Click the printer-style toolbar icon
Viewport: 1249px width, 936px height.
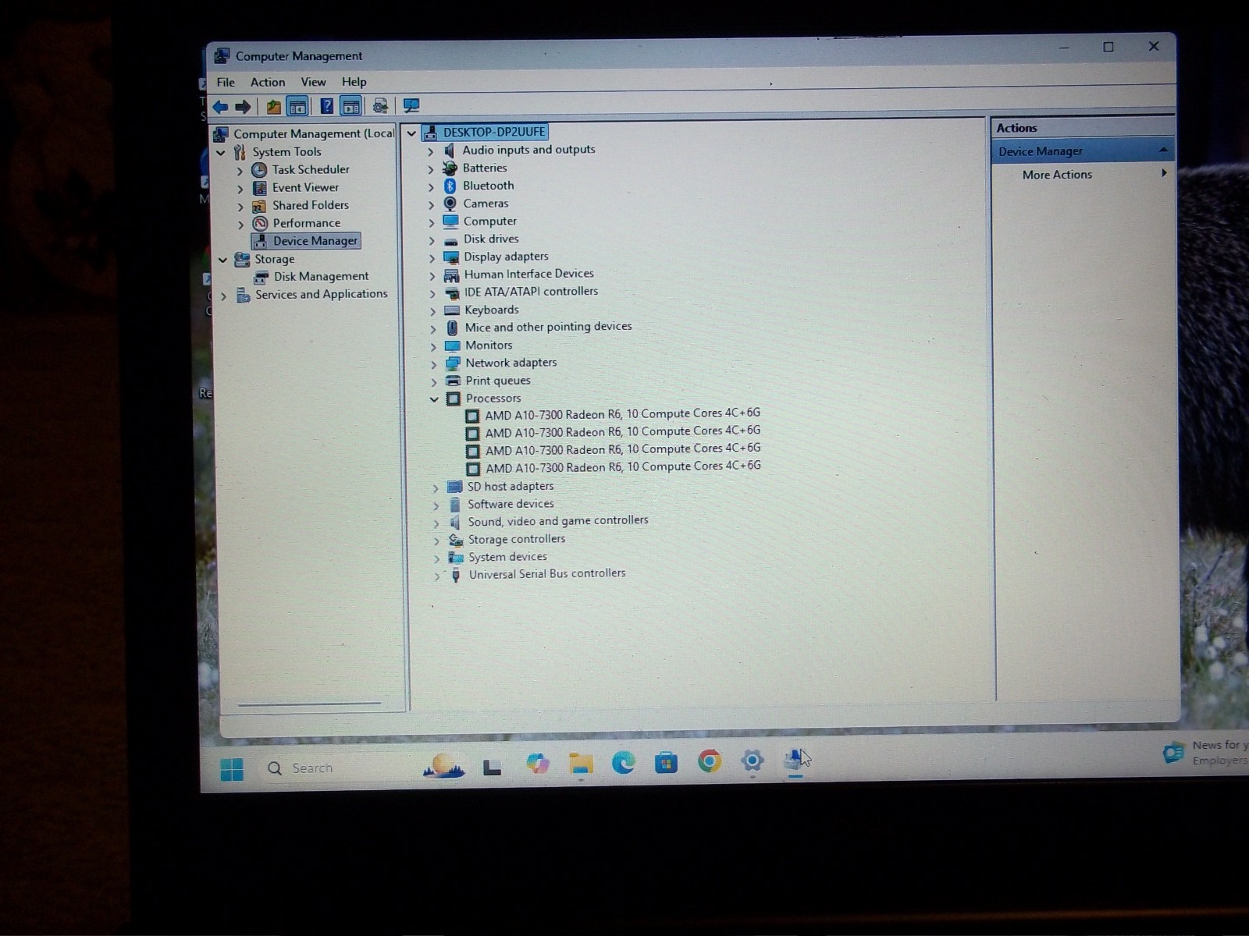point(380,106)
